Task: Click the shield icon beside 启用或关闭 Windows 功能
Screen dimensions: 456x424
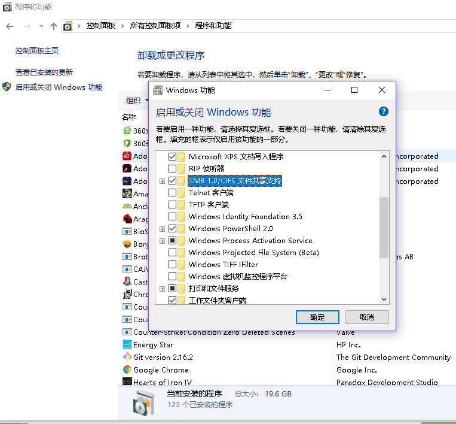Action: click(x=7, y=87)
